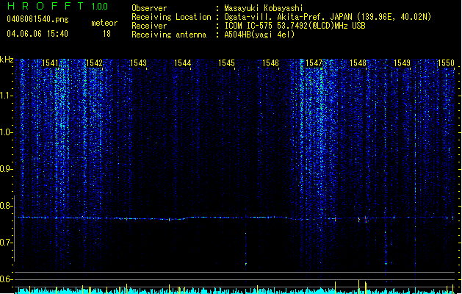462x294 pixels.
Task: Click the 1.0 kHz frequency label
Action: pyautogui.click(x=7, y=132)
